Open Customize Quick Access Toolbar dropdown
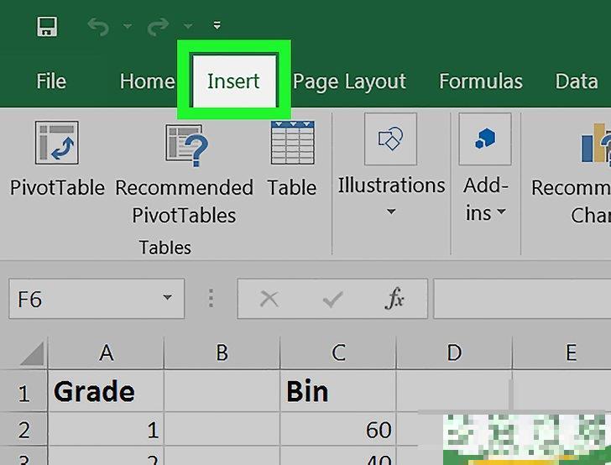Screen dimensions: 611x465 (x=217, y=26)
